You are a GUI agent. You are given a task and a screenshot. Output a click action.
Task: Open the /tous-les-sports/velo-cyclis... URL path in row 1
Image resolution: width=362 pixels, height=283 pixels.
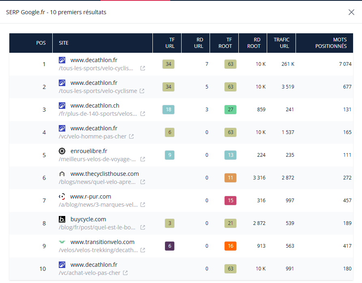click(96, 68)
